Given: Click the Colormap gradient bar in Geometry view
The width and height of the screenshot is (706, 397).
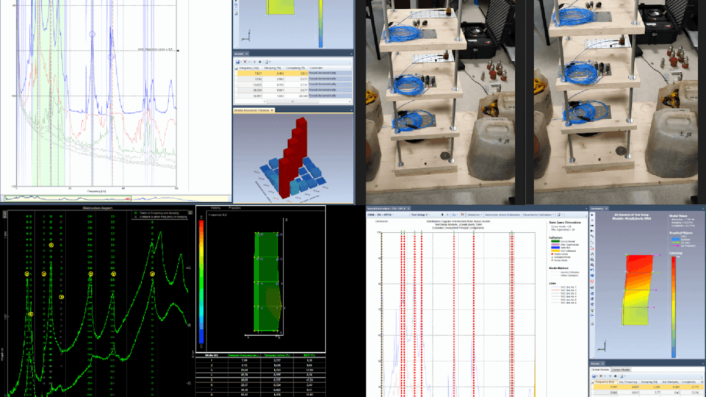Looking at the screenshot, I should click(674, 306).
